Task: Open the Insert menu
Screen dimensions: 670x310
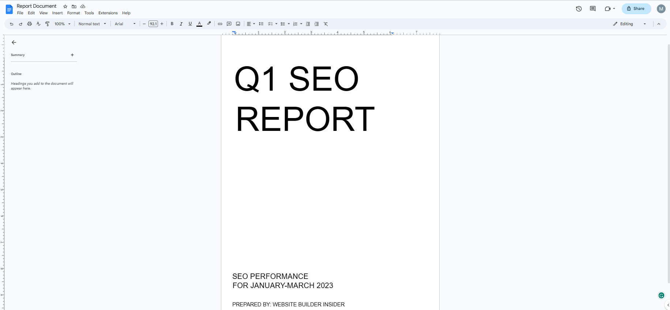Action: click(x=57, y=13)
